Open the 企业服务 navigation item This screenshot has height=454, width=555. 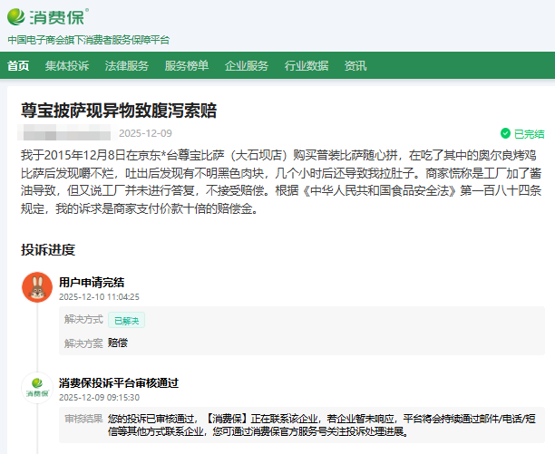tap(247, 65)
